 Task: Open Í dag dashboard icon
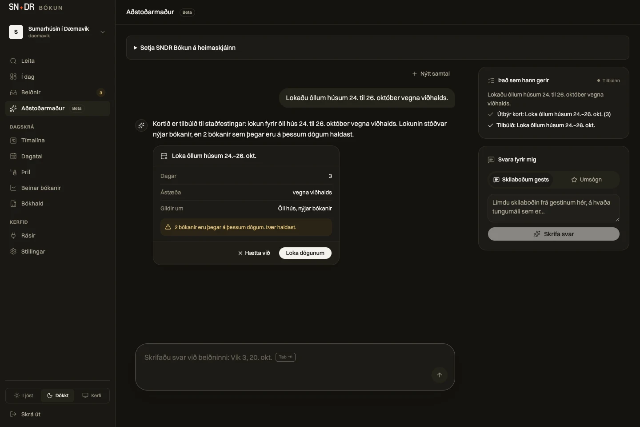13,77
